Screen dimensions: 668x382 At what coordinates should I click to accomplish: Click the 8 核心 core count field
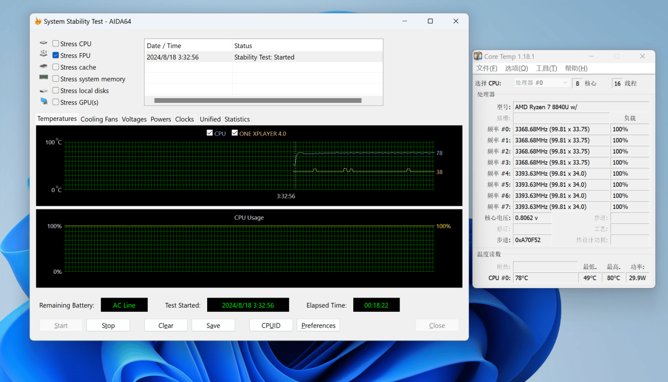[578, 83]
